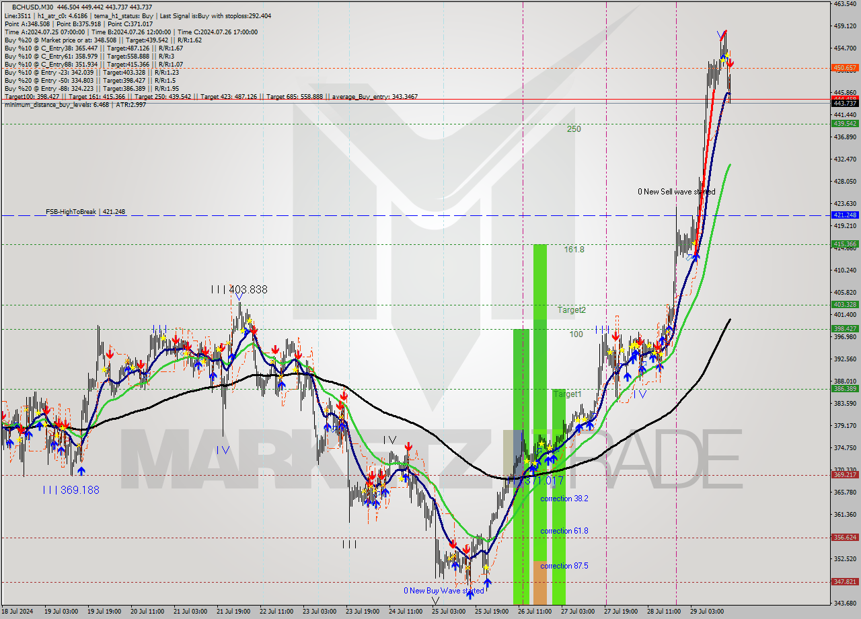Viewport: 861px width, 619px height.
Task: Click the 'I I I 403.838' wave label
Action: 239,289
